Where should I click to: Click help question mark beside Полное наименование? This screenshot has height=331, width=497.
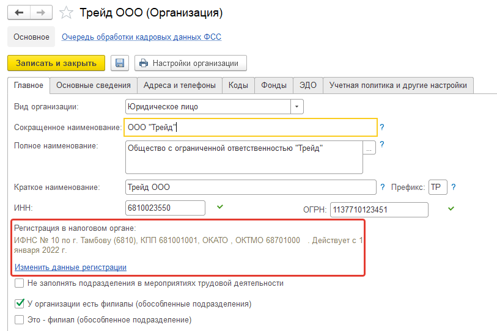382,145
